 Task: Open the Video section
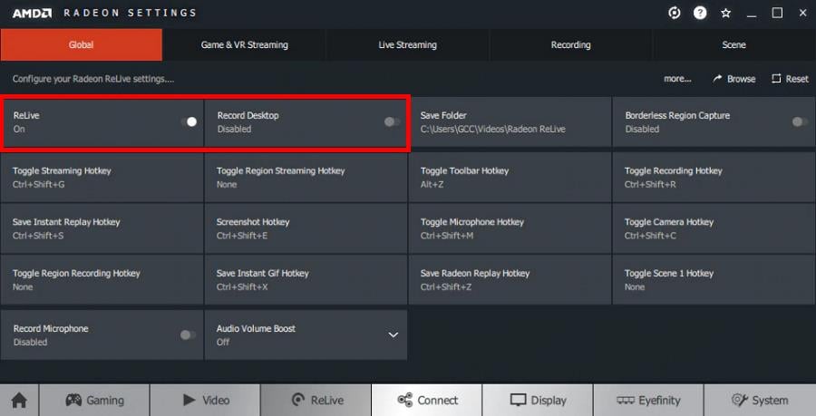coord(205,400)
